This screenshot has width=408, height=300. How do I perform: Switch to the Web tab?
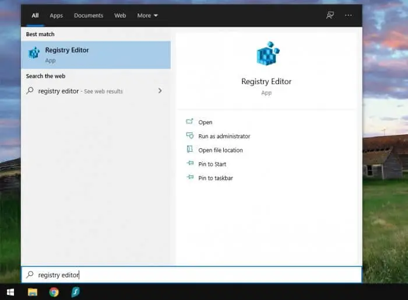pos(120,15)
